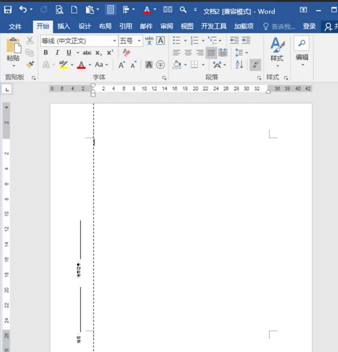Activate the Format Painter brush
Screen dimensions: 338x352
[30, 64]
